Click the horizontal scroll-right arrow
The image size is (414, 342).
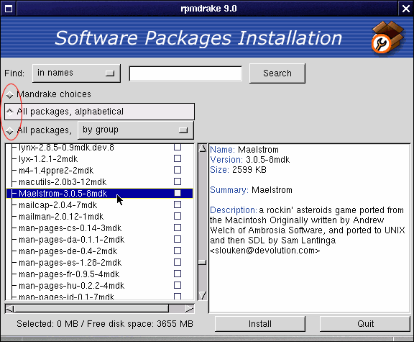(189, 309)
